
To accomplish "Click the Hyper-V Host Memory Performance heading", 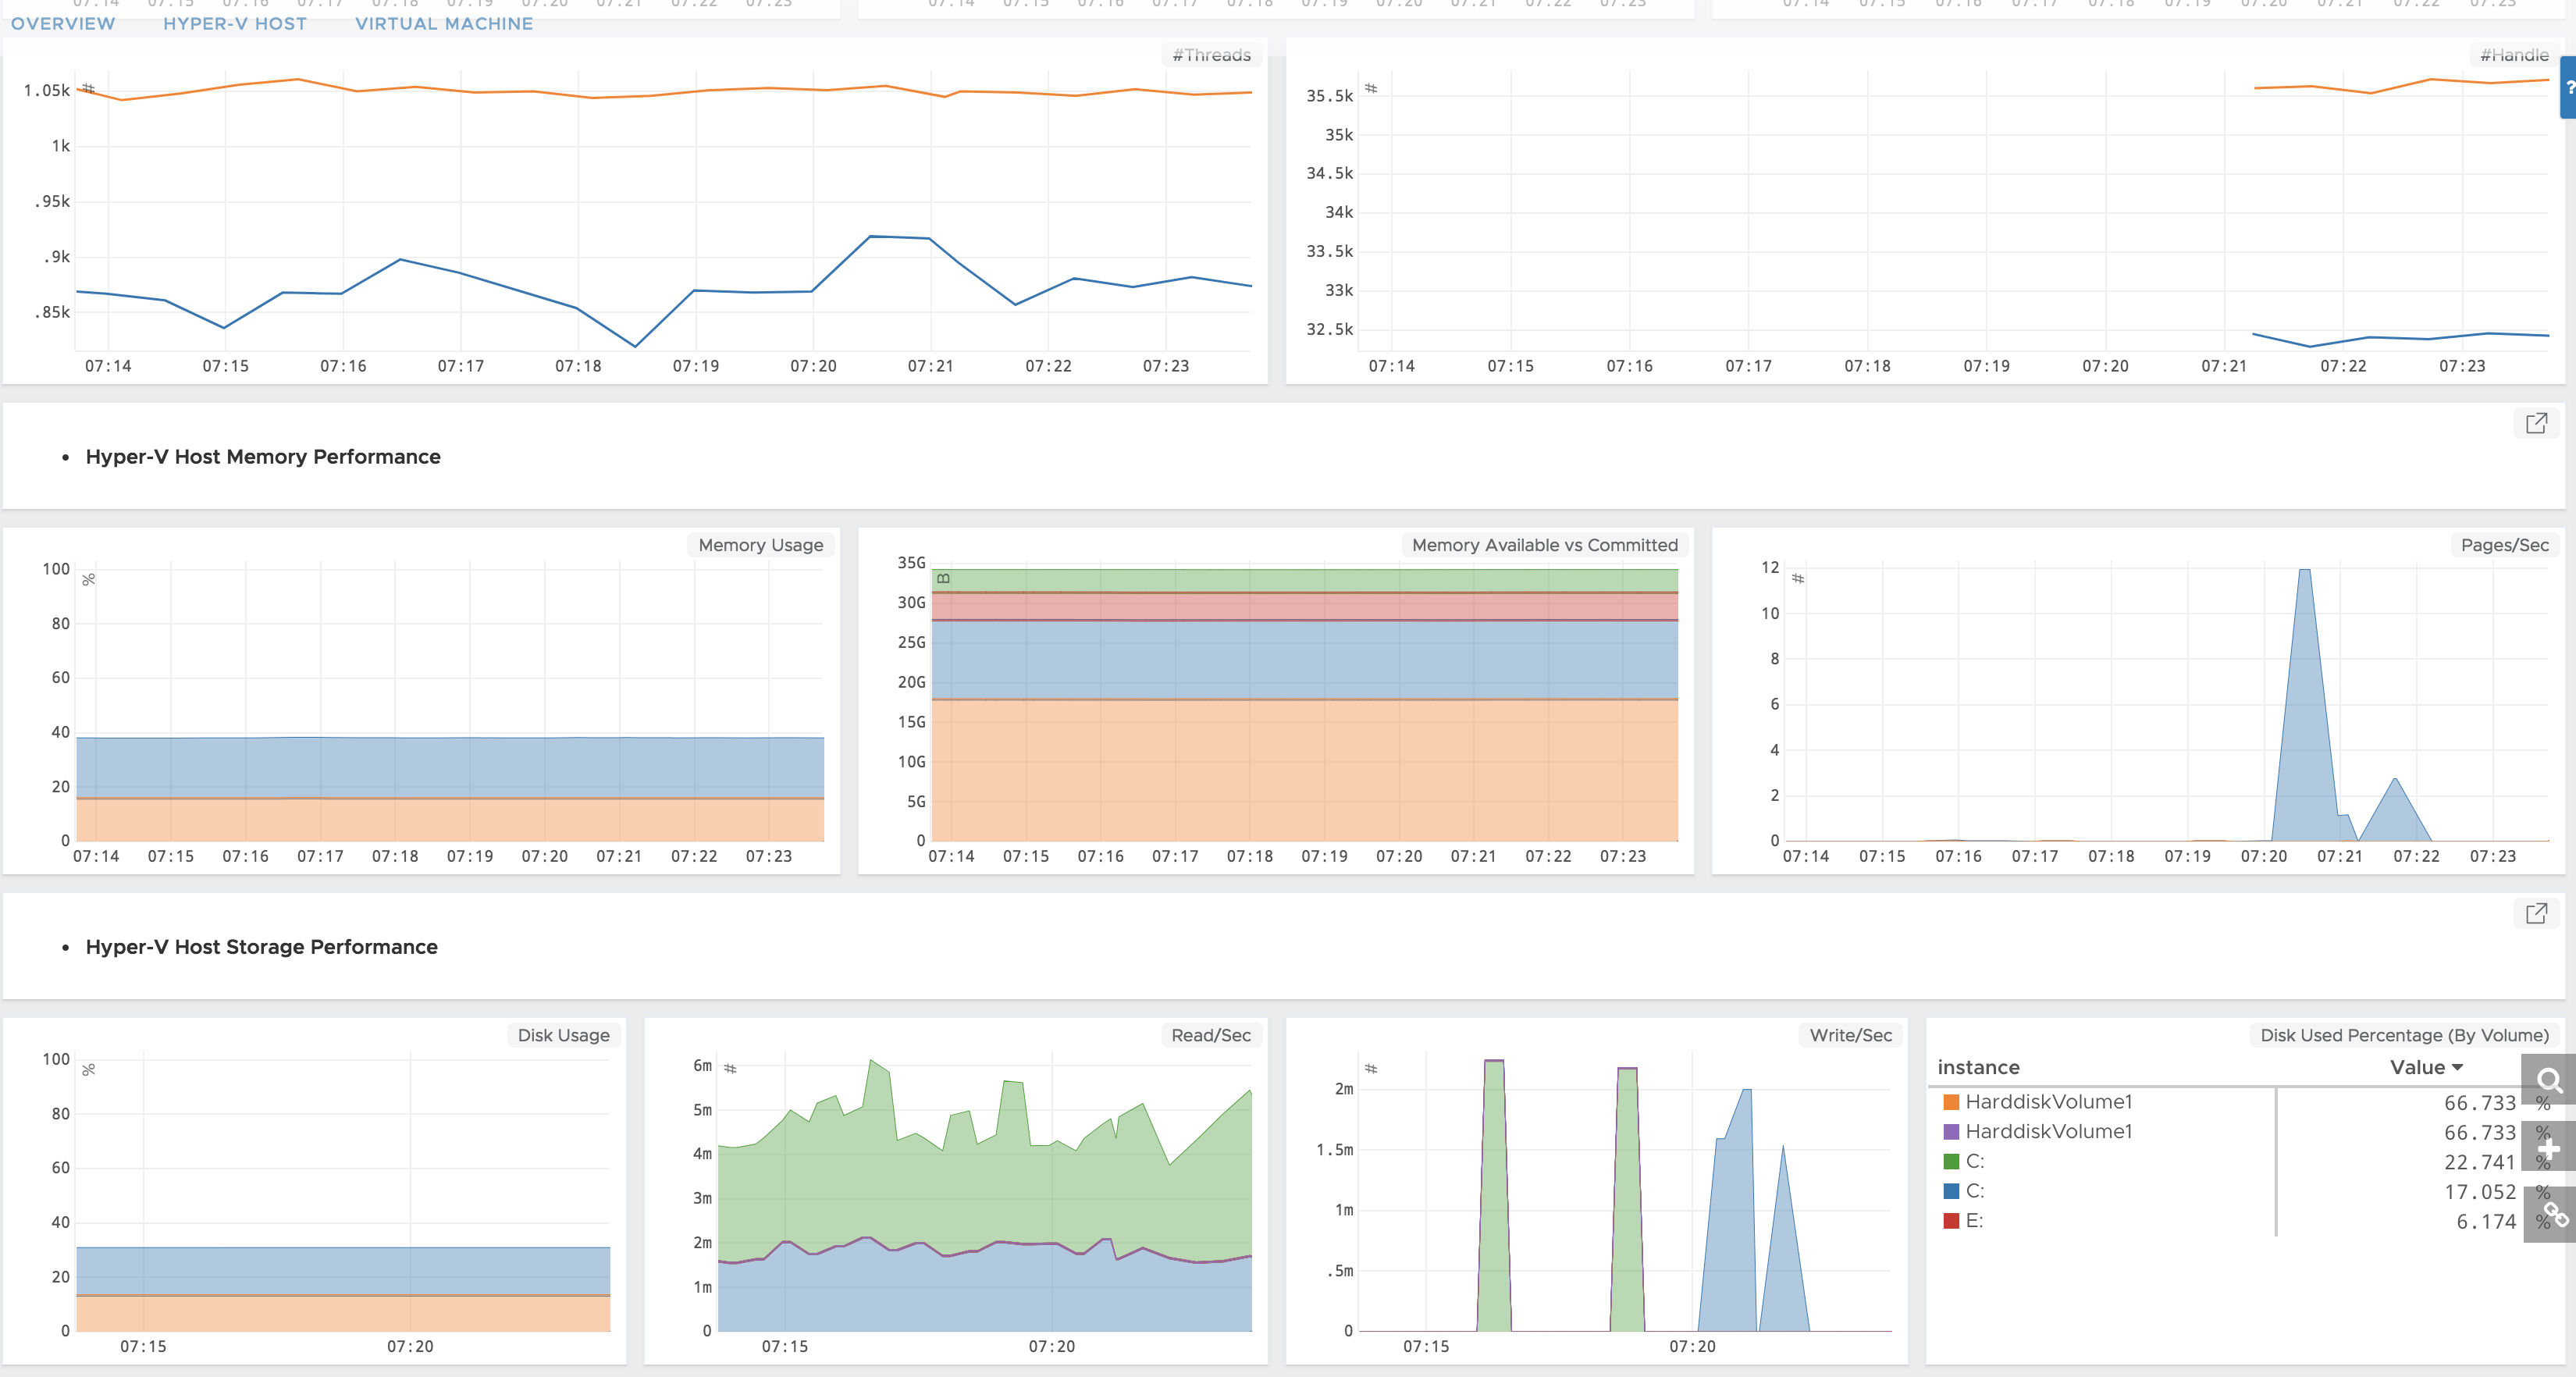I will (x=263, y=457).
